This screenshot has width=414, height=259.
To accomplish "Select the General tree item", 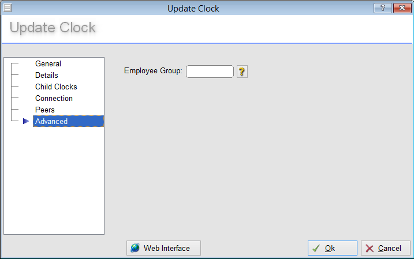I will click(48, 64).
